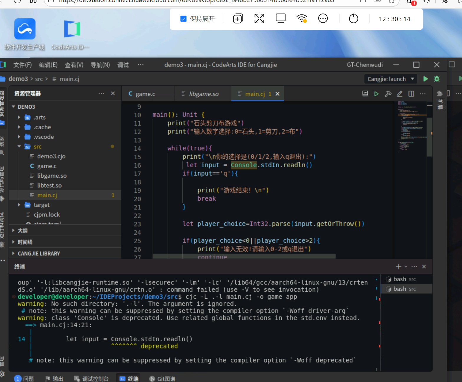
Task: Switch to the game.c editor tab
Action: click(x=148, y=94)
